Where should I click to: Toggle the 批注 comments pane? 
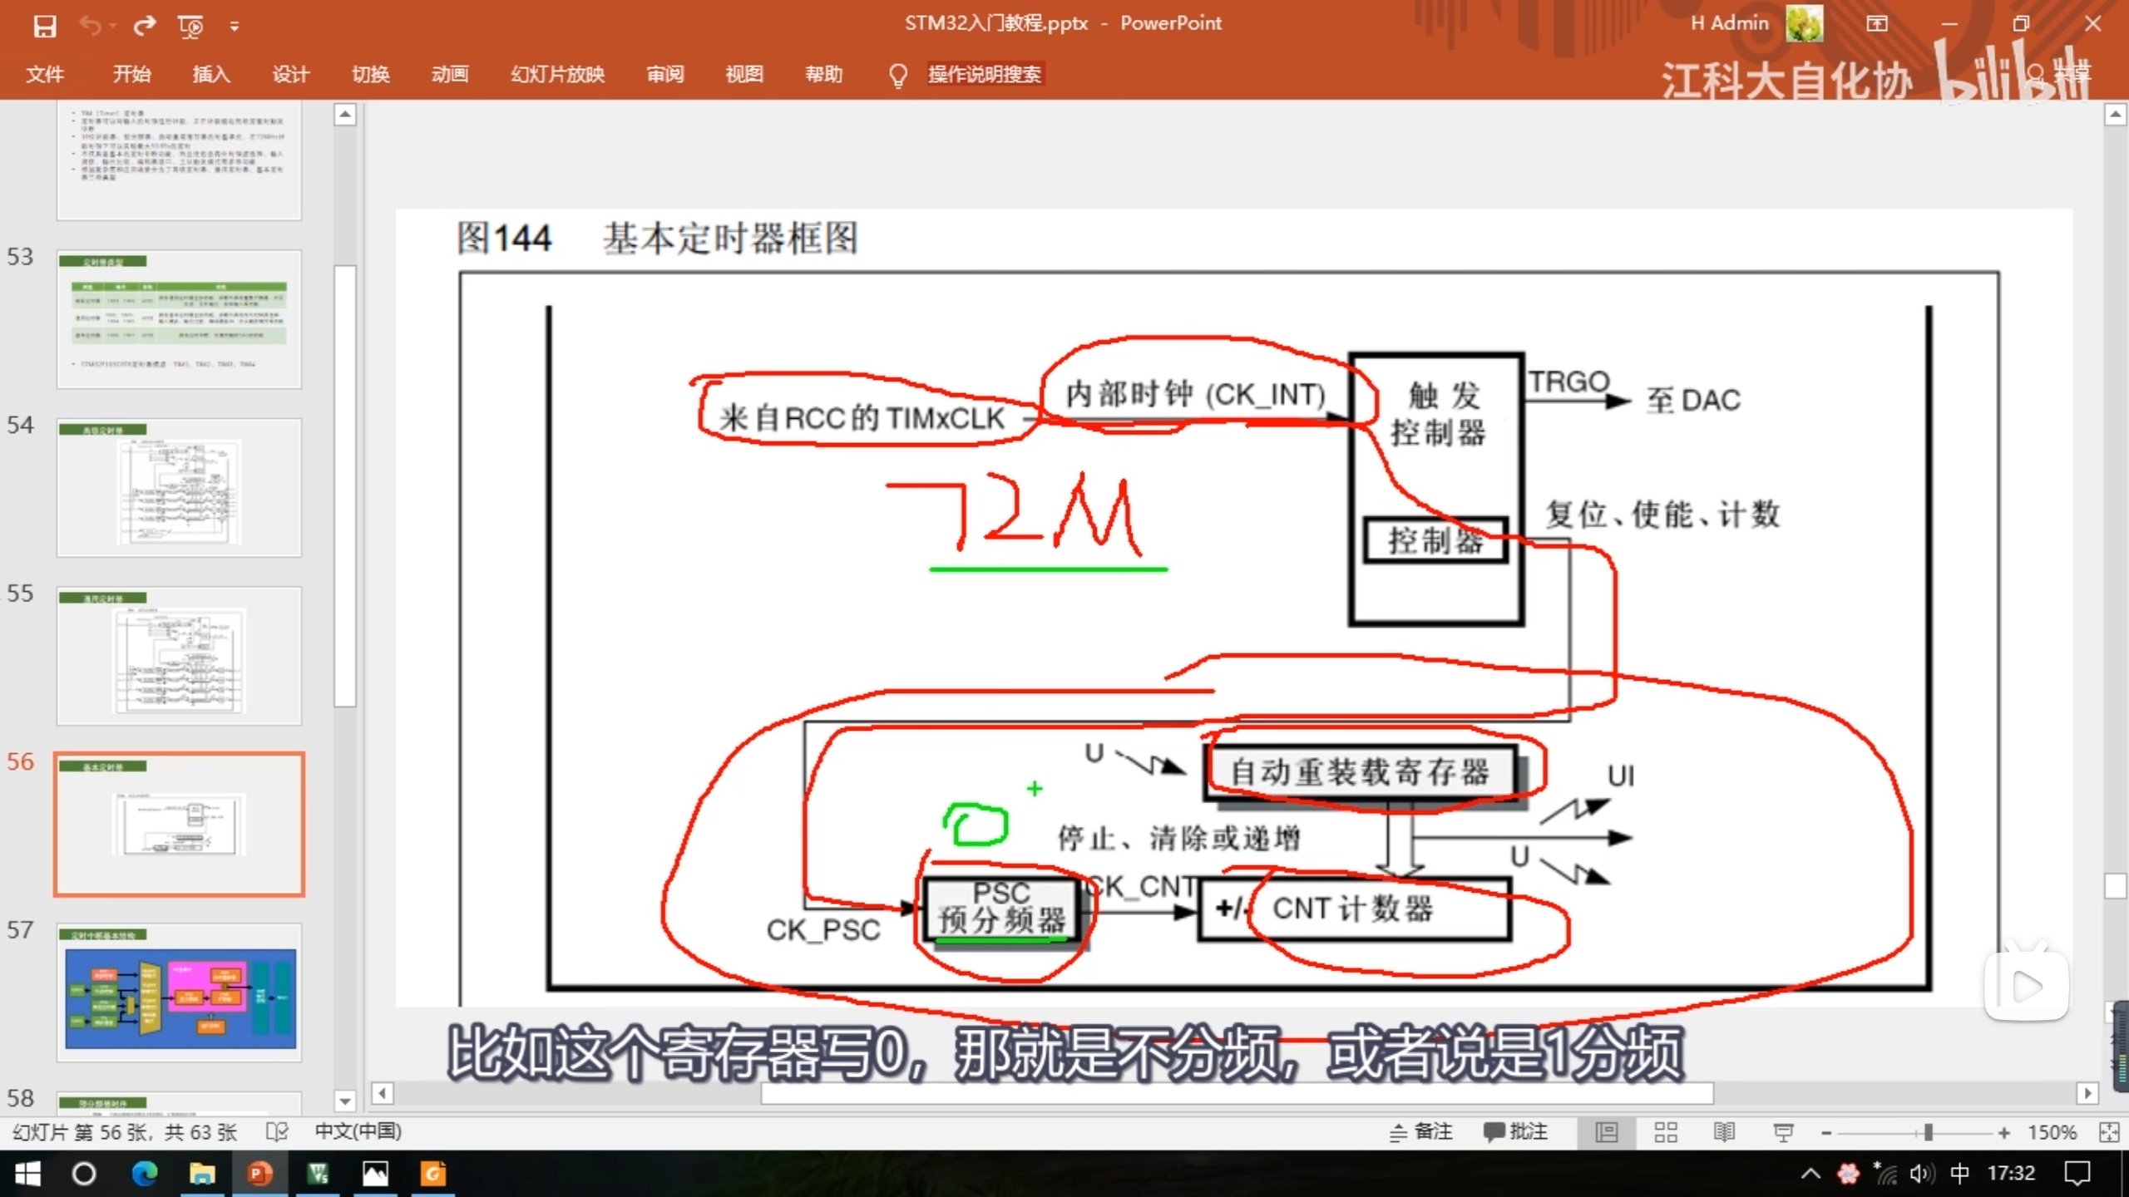1515,1132
